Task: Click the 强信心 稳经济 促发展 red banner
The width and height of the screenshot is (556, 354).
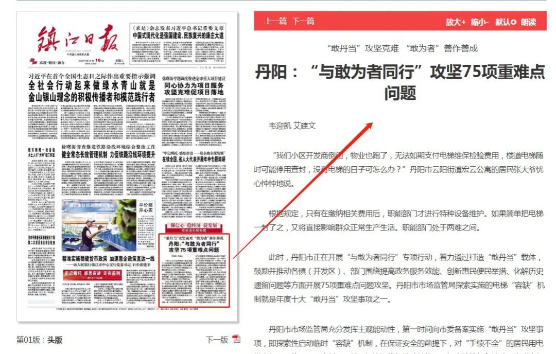Action: point(194,226)
